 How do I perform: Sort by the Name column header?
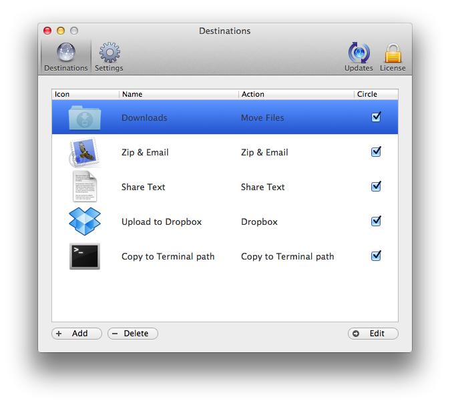coord(179,94)
